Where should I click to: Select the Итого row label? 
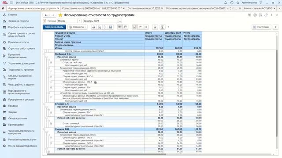click(x=58, y=48)
